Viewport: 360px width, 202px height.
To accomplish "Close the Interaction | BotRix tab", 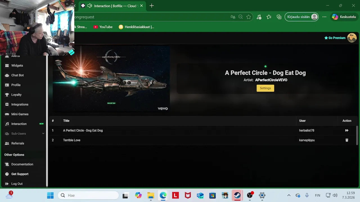I will click(141, 6).
